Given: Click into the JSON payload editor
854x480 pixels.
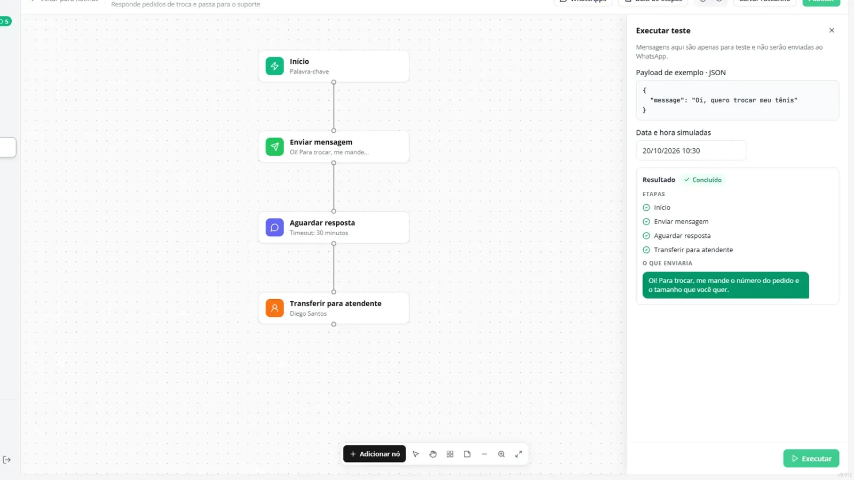Looking at the screenshot, I should click(737, 100).
